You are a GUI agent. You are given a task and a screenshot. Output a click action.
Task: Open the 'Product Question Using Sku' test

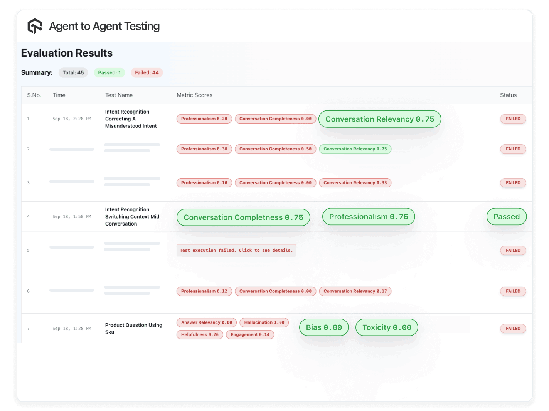(134, 328)
